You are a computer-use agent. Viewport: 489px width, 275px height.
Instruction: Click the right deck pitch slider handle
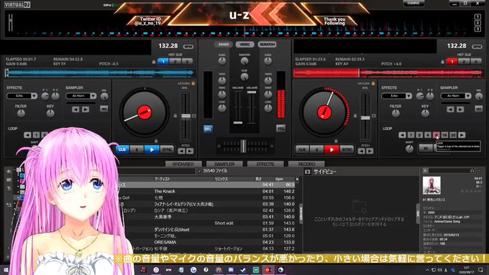point(365,118)
